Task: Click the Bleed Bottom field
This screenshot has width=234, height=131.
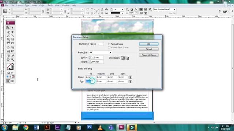Action: coord(101,77)
